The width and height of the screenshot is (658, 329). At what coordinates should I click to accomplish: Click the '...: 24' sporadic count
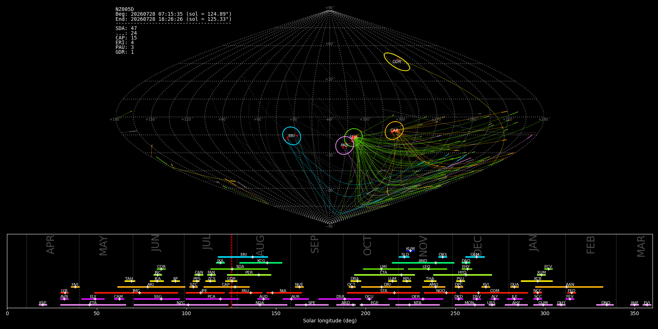point(126,33)
